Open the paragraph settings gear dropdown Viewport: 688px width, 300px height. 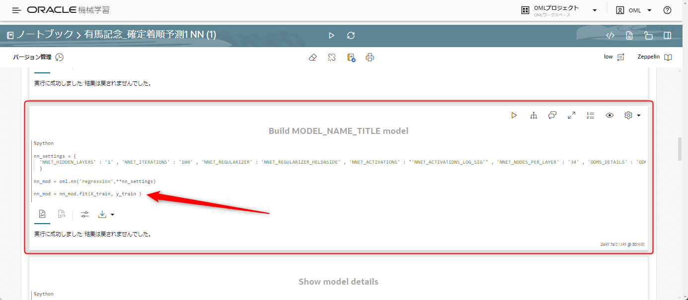click(632, 115)
